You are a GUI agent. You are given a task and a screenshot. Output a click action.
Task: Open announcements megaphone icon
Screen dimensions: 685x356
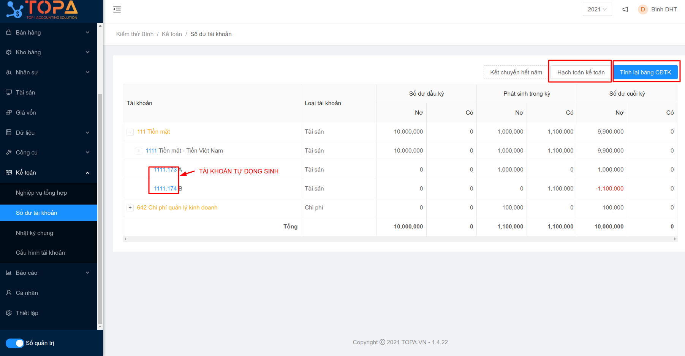625,9
